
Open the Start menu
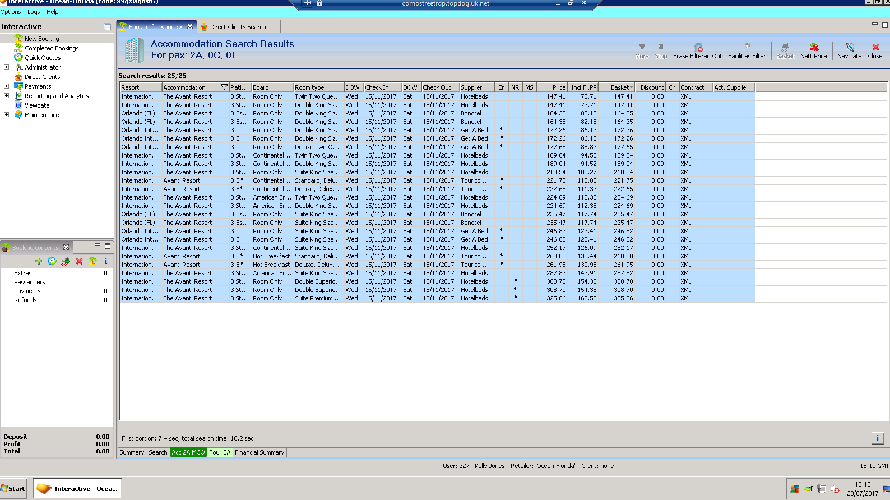tap(13, 489)
